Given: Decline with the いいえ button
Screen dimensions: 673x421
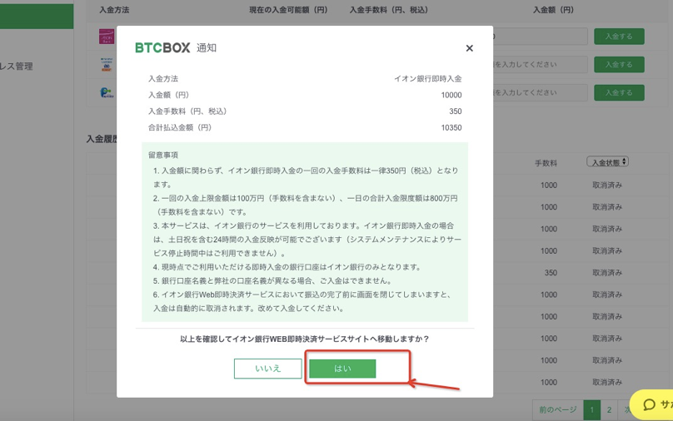Looking at the screenshot, I should tap(268, 369).
